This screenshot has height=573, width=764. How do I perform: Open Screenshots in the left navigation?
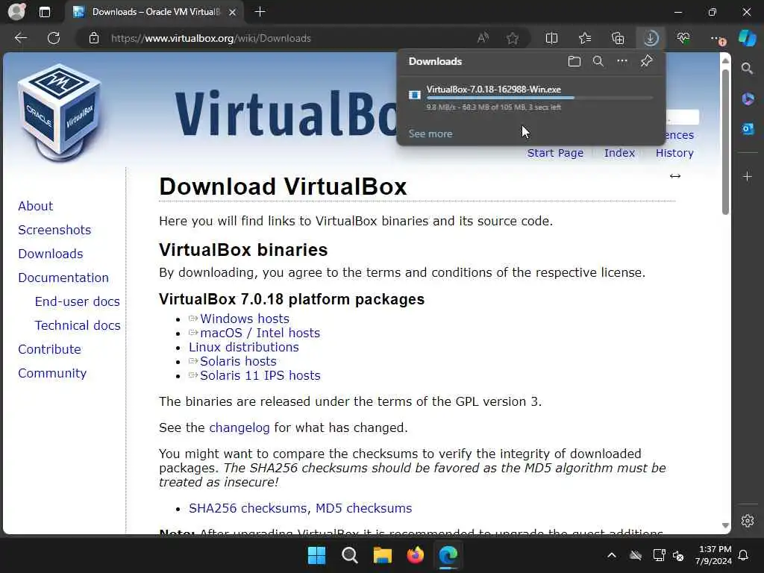click(x=54, y=230)
